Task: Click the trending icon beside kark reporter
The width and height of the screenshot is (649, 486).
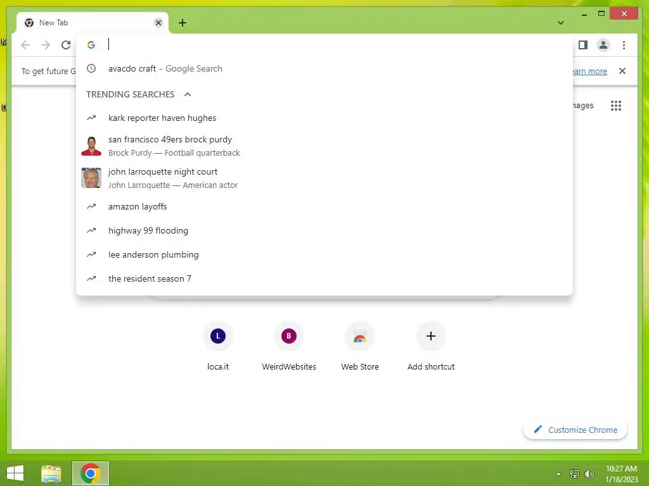Action: click(91, 118)
